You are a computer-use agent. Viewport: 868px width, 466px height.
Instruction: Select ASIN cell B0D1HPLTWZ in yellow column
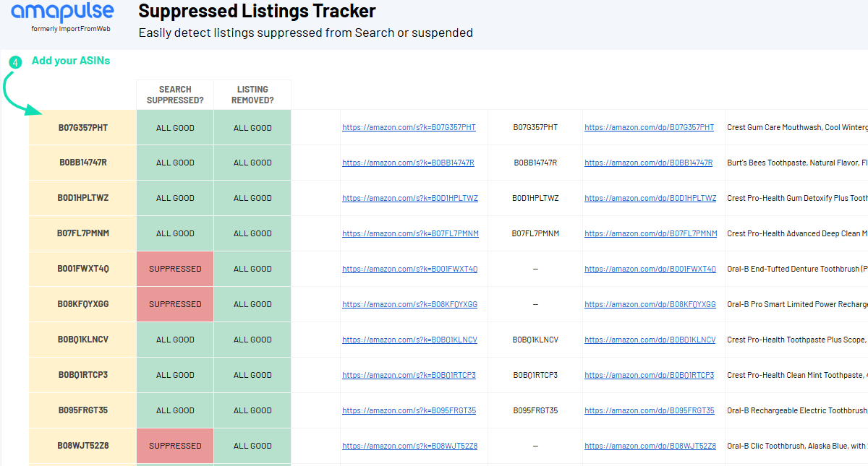click(82, 198)
